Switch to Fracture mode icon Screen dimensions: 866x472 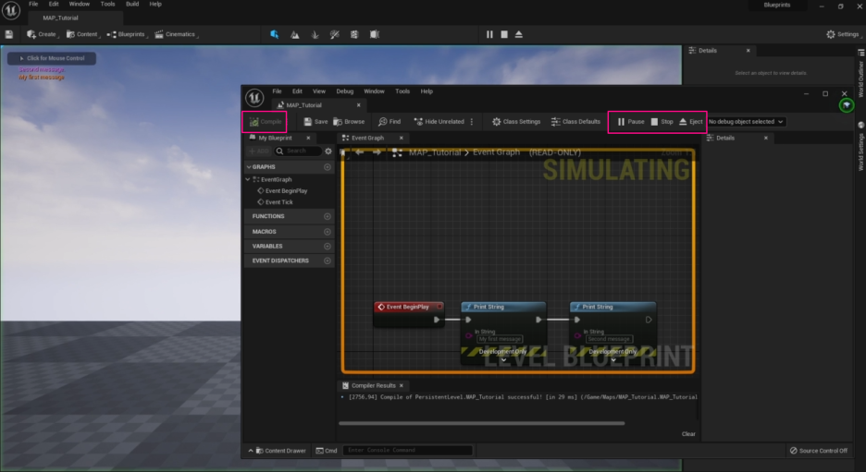pos(354,34)
